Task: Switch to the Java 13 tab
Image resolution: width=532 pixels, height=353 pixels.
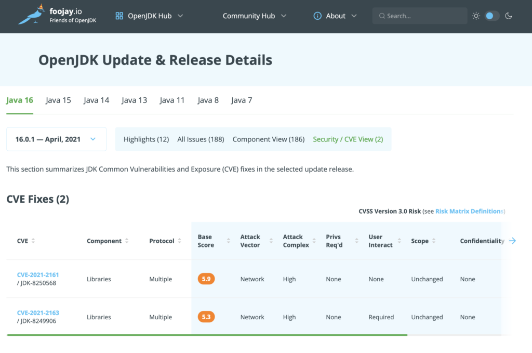Action: tap(135, 100)
